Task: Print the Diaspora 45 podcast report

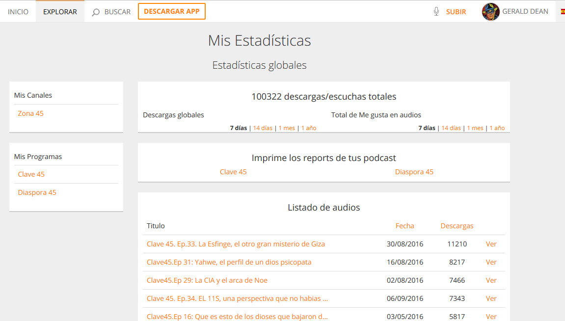Action: tap(414, 172)
